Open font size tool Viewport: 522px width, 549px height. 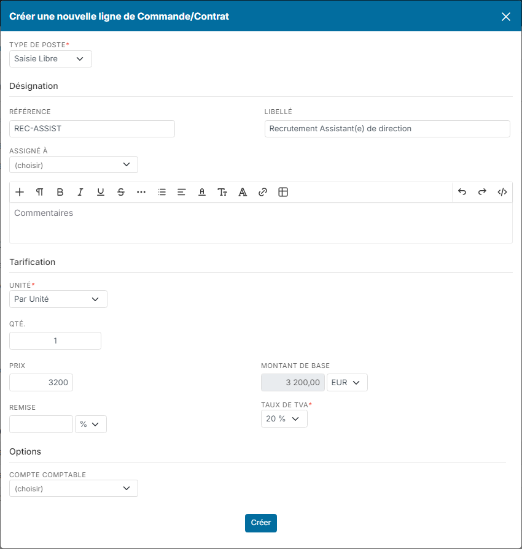click(222, 192)
